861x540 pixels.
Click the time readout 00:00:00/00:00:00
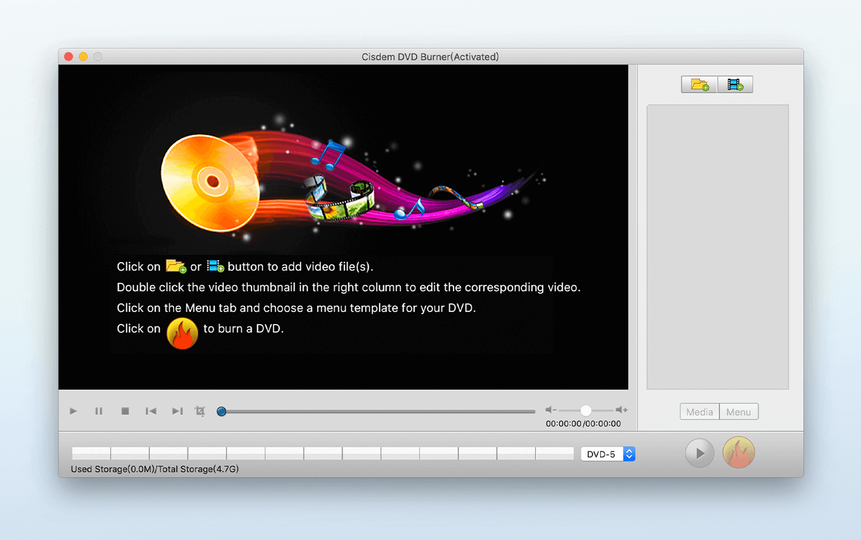point(583,424)
